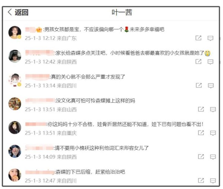The height and width of the screenshot is (189, 223).
Task: Tap the repost icon on the 14:09 陕西 comment
Action: (201, 157)
